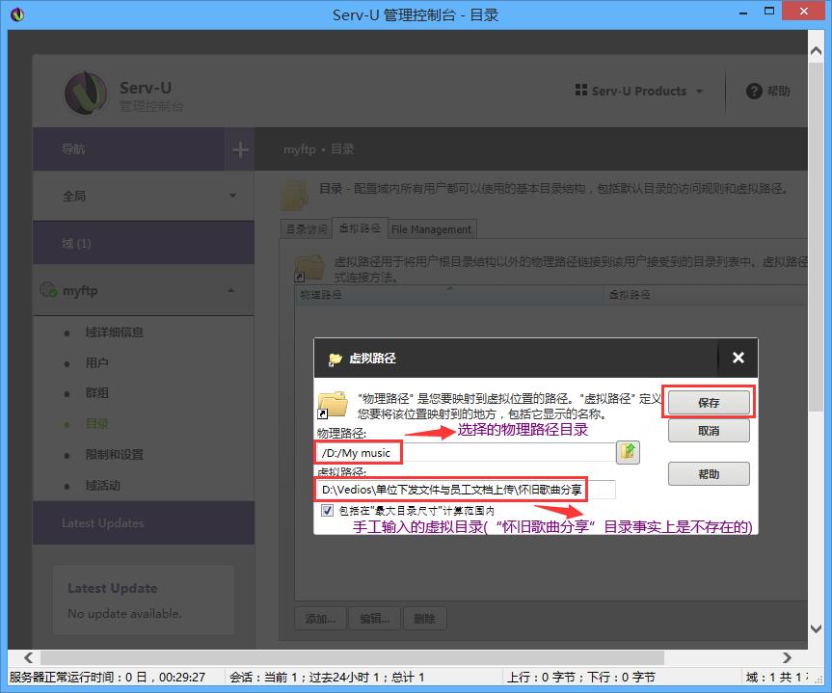The height and width of the screenshot is (693, 832).
Task: Switch to File Management tab
Action: 431,229
